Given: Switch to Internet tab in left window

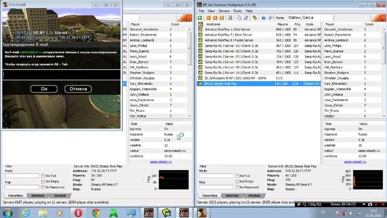Looking at the screenshot, I should tap(37, 196).
